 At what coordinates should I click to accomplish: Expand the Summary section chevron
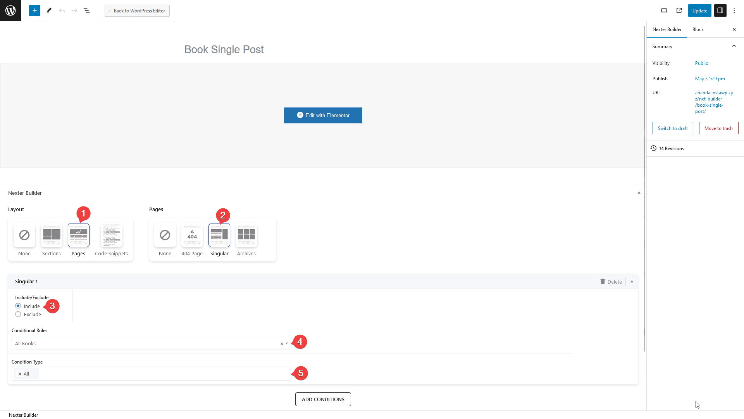click(x=734, y=46)
